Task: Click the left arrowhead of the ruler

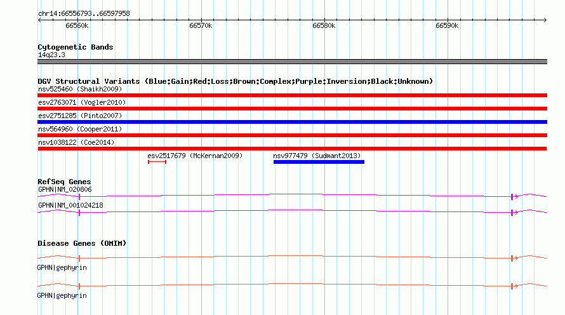Action: [39, 20]
